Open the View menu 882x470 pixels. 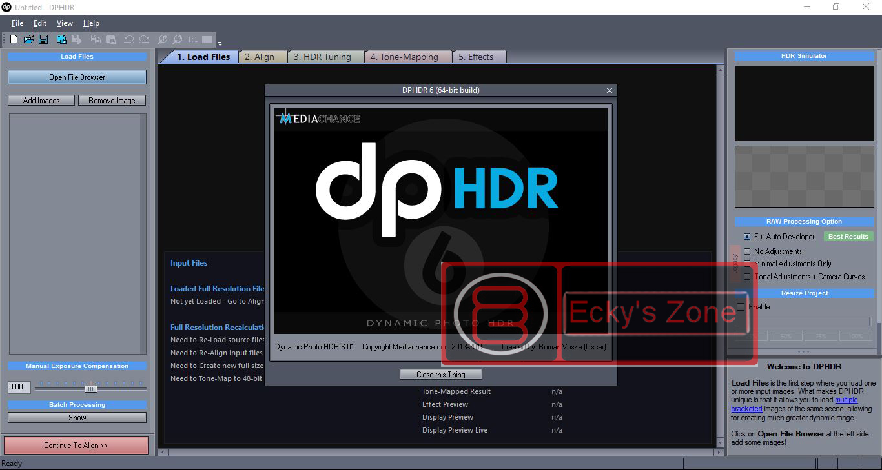(65, 23)
